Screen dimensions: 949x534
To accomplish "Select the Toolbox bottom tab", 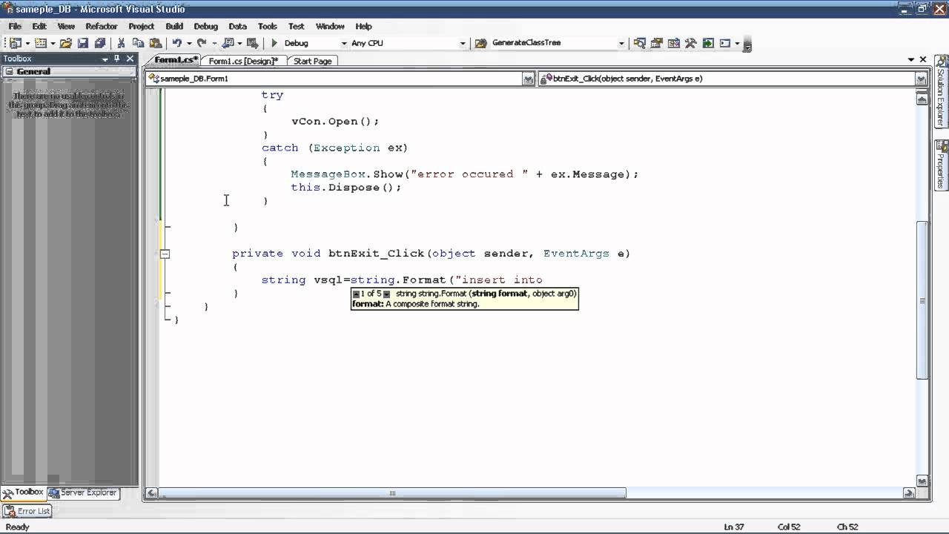I will point(23,492).
